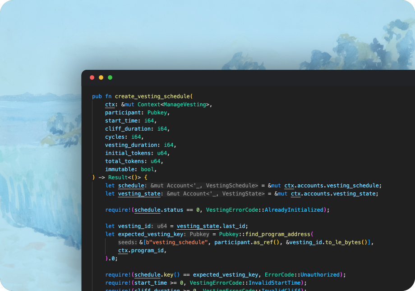Click the cycles parameter name
415x291 pixels.
[115, 137]
